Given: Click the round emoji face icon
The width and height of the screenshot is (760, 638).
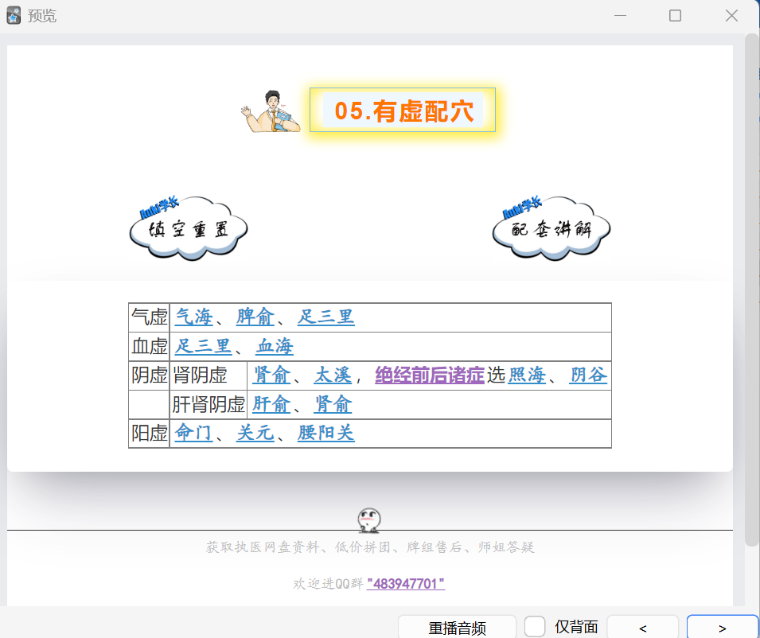Looking at the screenshot, I should 369,520.
